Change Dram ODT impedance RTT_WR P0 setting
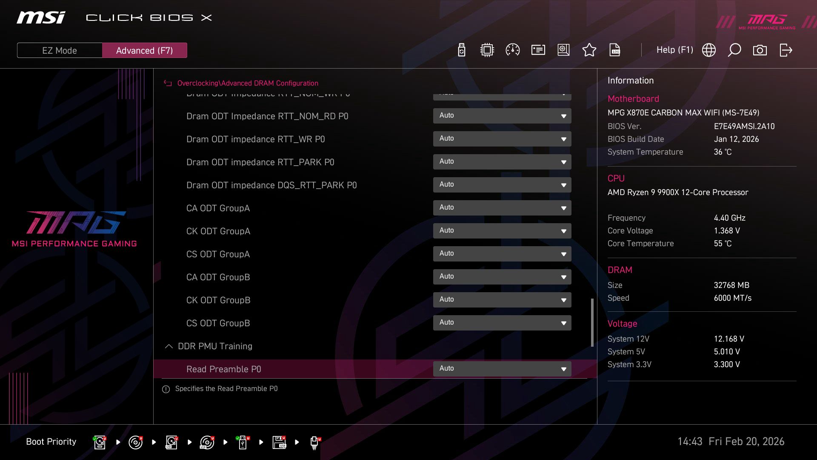This screenshot has width=817, height=460. [502, 138]
